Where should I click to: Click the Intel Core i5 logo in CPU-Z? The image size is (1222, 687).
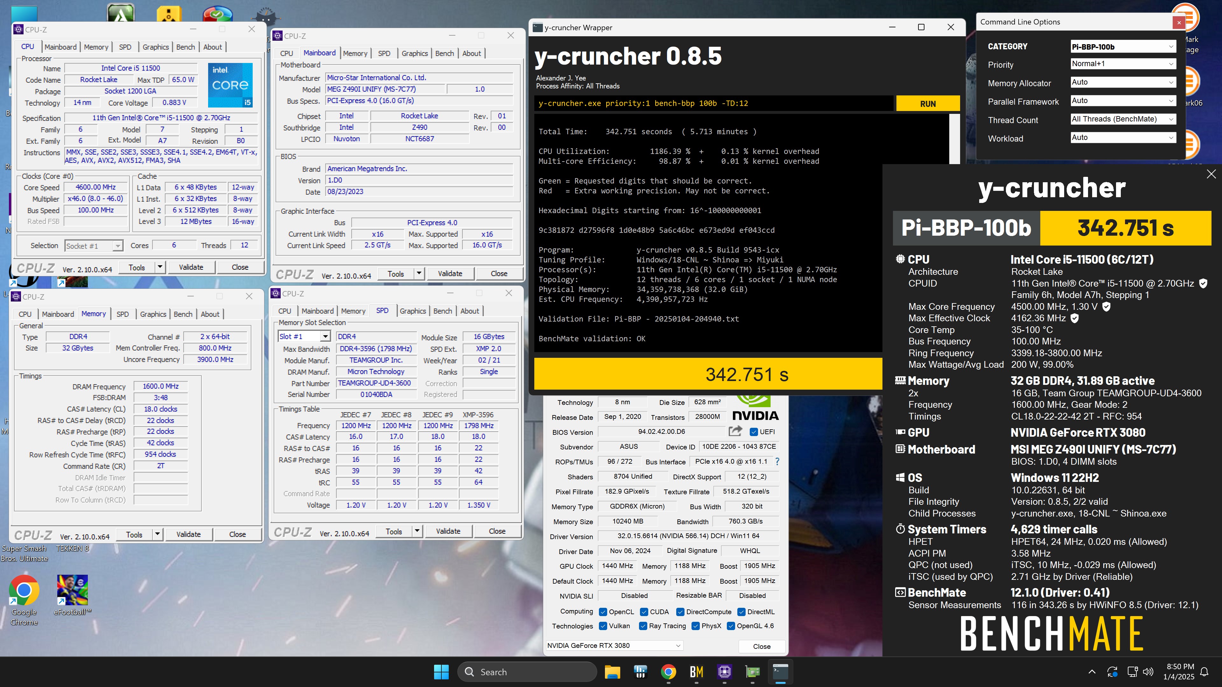click(x=230, y=85)
